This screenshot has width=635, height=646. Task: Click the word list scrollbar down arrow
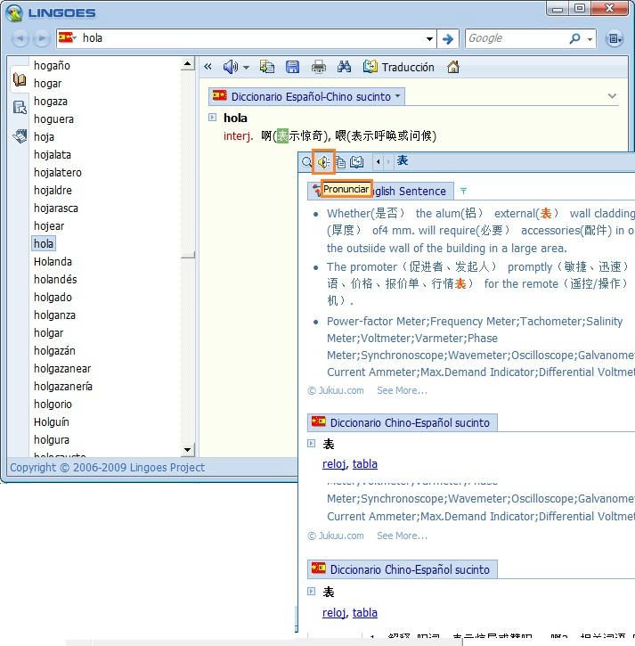(188, 449)
